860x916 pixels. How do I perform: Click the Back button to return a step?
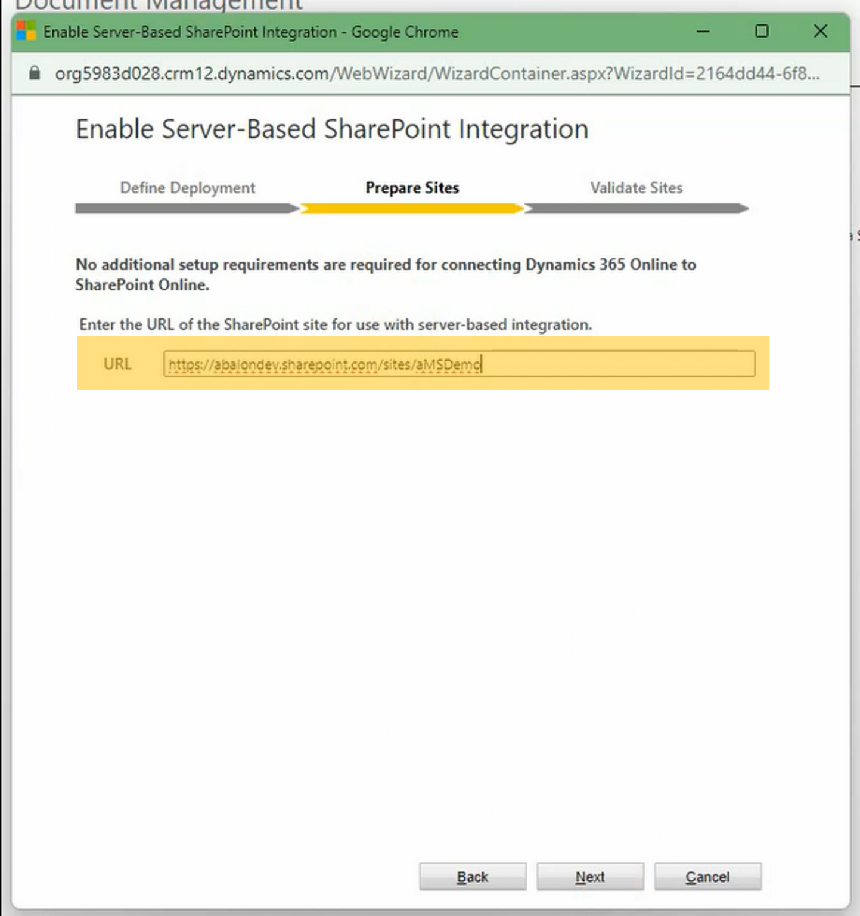(x=473, y=876)
